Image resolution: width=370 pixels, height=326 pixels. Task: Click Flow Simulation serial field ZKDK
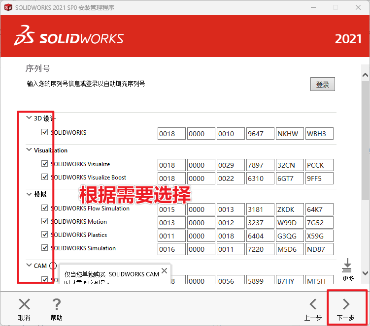pyautogui.click(x=290, y=209)
